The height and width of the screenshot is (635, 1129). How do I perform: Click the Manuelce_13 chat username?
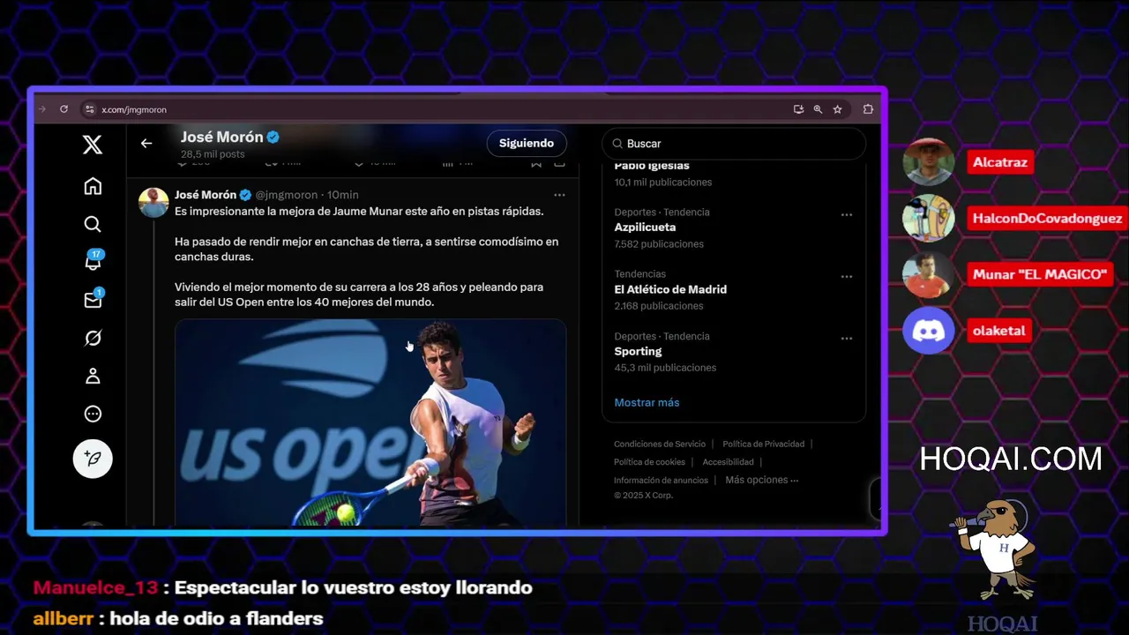(x=95, y=587)
